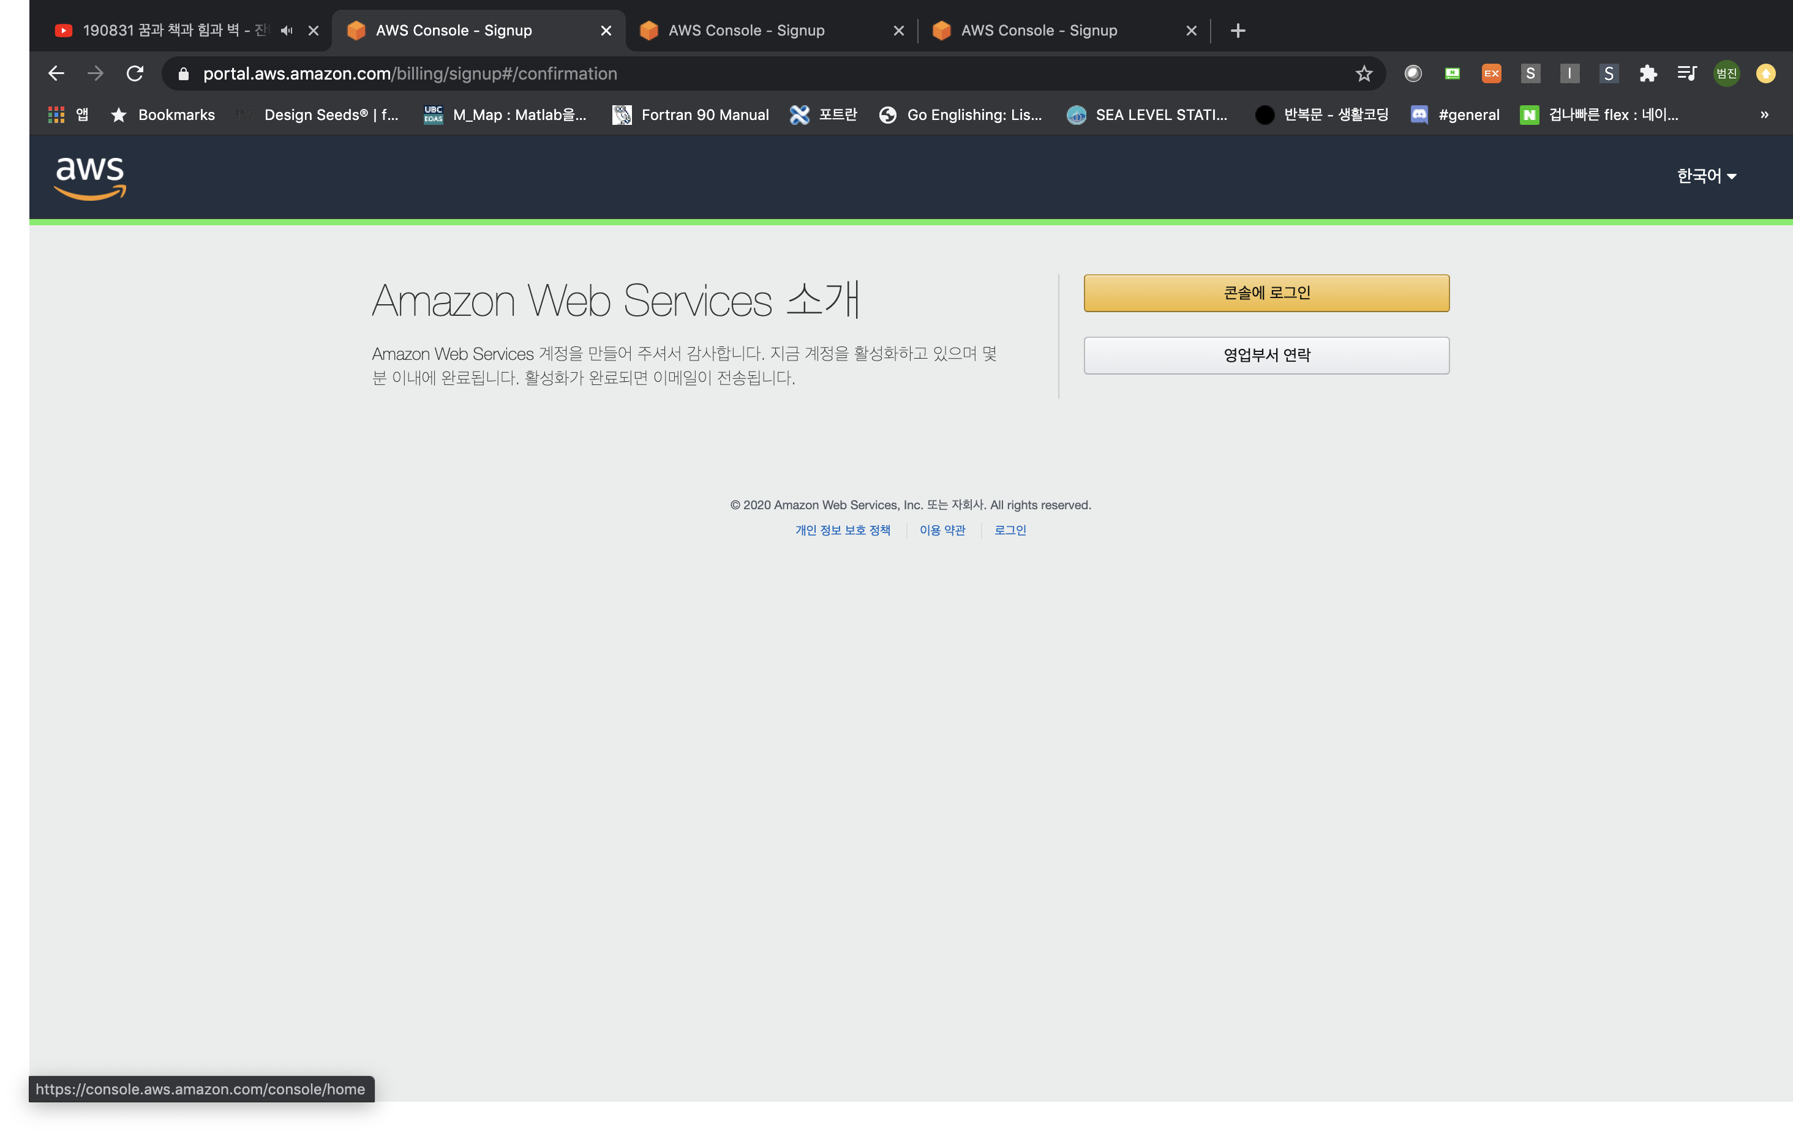Viewport: 1793px width, 1136px height.
Task: Open the Chrome profile avatar 범진
Action: pyautogui.click(x=1726, y=73)
